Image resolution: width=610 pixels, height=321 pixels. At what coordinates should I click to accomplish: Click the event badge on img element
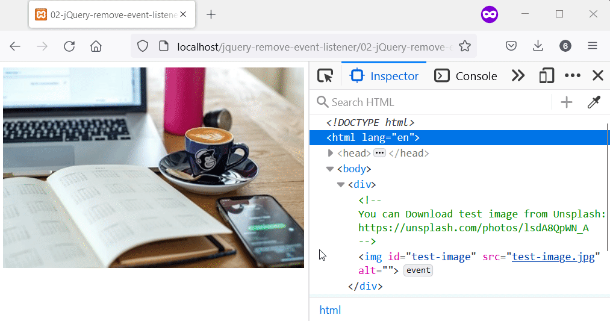click(418, 270)
